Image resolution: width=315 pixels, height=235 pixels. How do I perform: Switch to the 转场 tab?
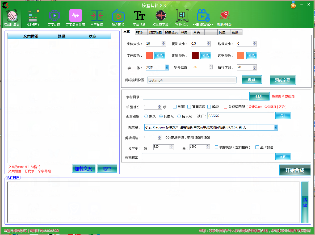click(139, 32)
